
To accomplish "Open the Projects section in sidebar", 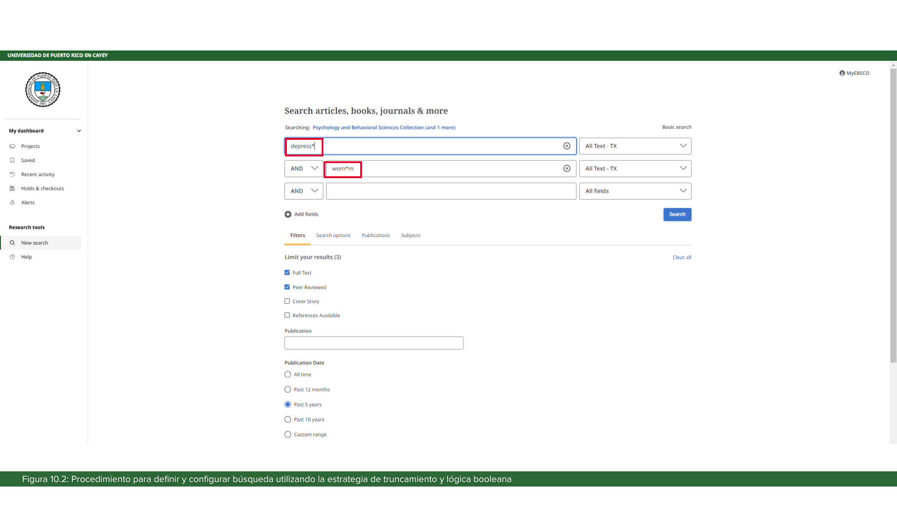I will pyautogui.click(x=13, y=146).
